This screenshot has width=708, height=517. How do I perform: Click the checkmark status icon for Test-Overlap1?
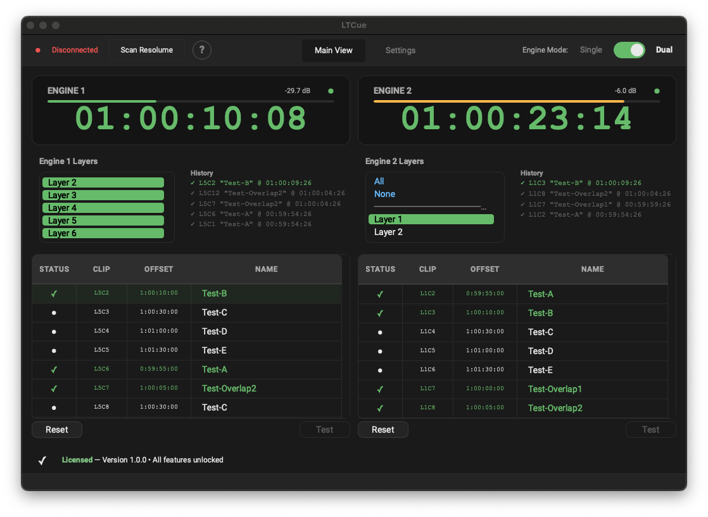[x=380, y=389]
